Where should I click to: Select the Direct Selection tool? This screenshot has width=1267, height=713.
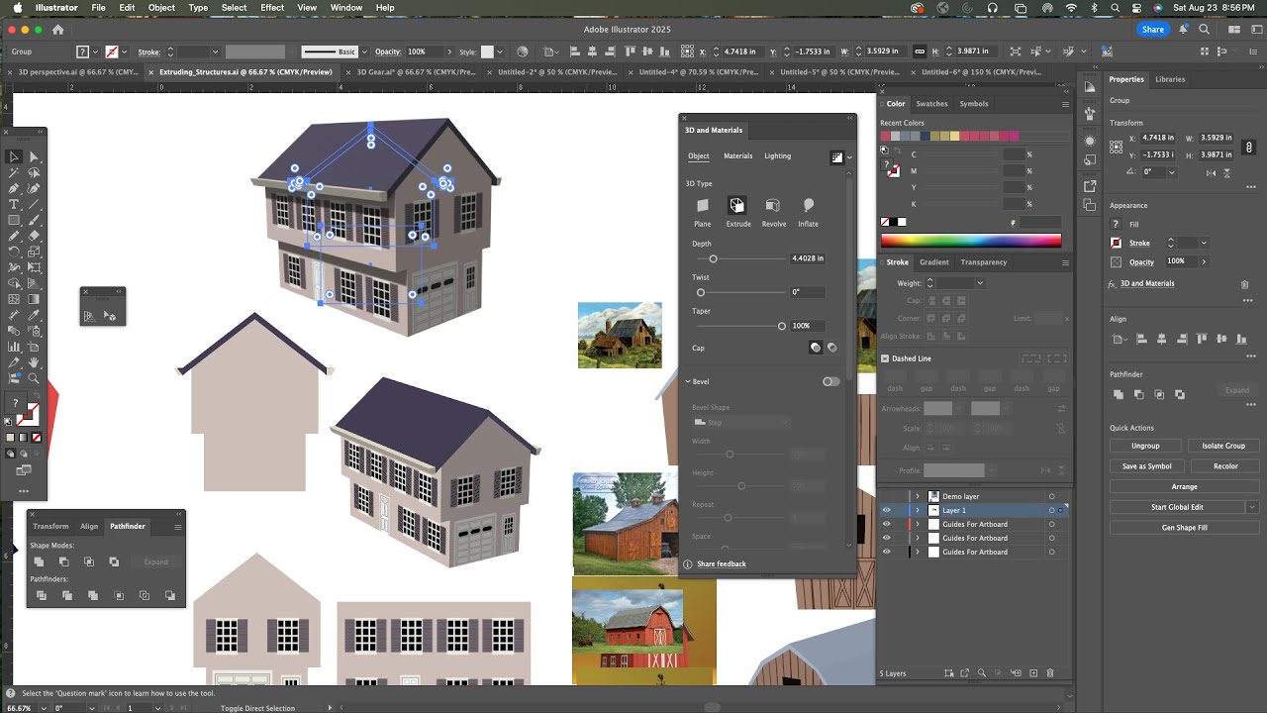pos(34,156)
